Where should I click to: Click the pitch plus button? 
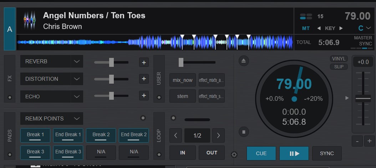click(370, 141)
